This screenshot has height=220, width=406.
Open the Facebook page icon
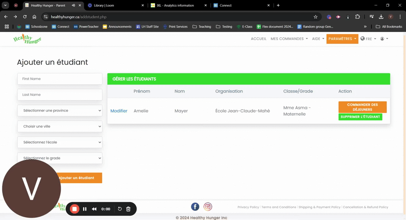point(195,207)
